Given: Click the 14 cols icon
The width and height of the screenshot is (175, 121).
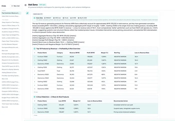Looking at the screenshot, I should point(63,18).
